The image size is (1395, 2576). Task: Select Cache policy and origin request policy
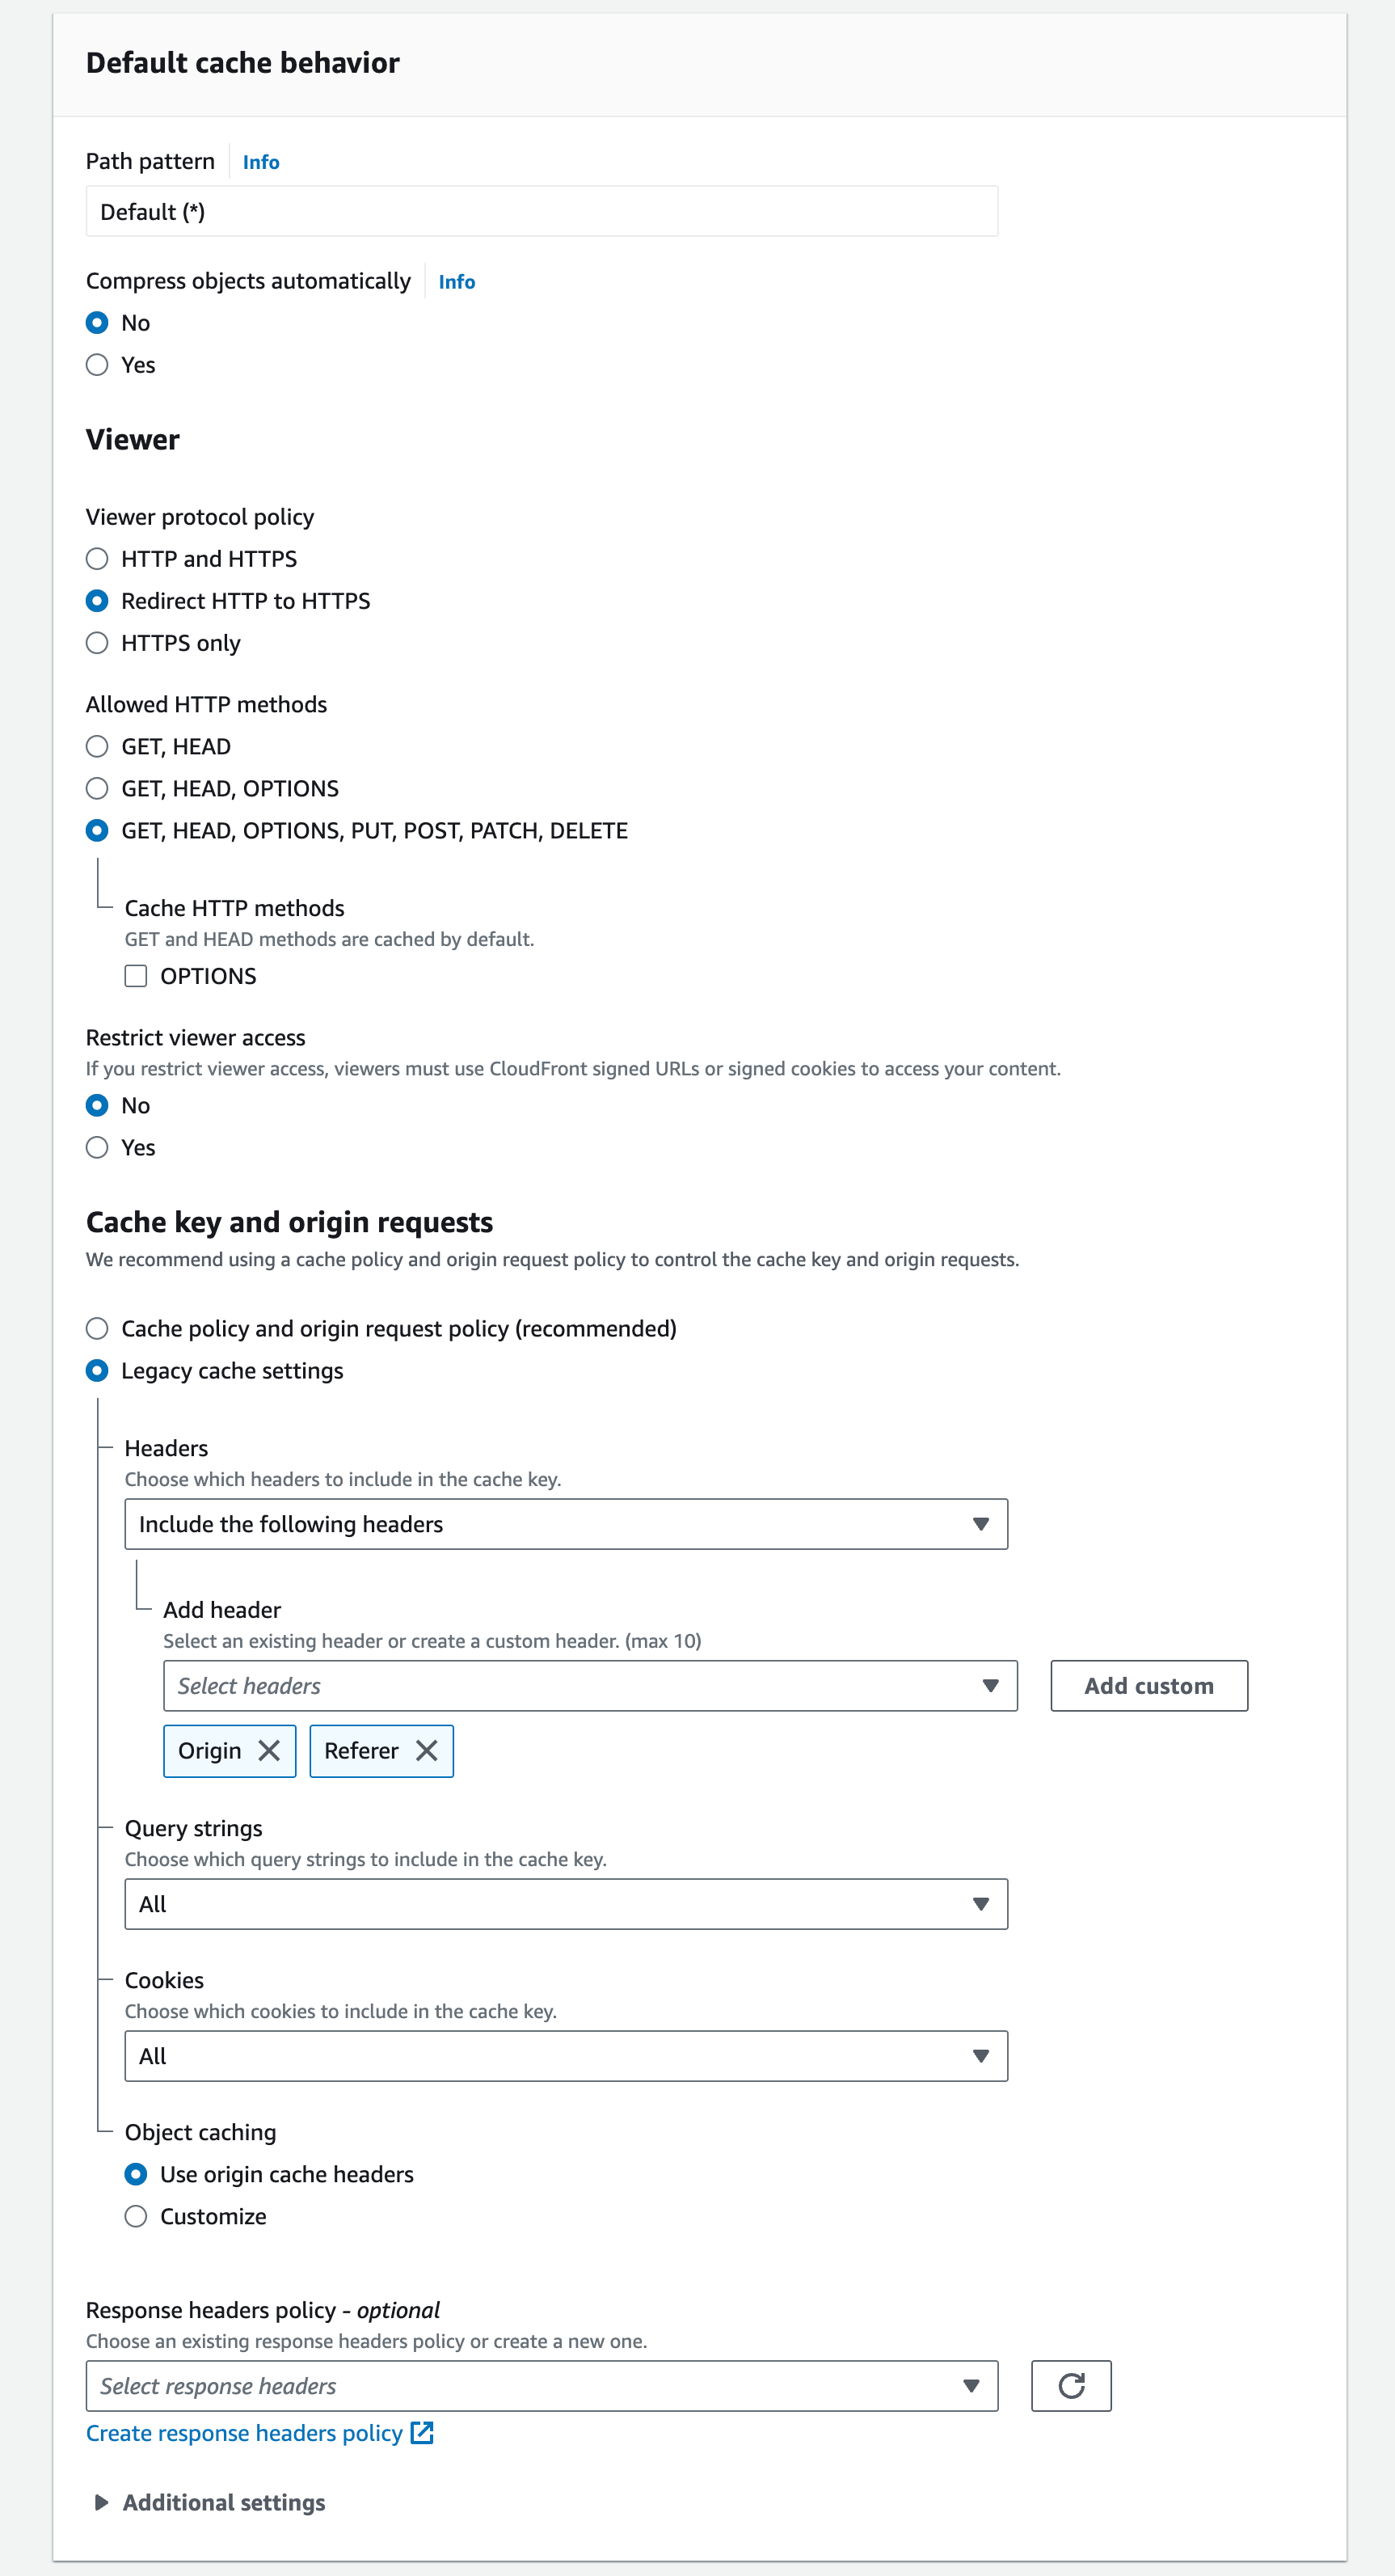coord(97,1329)
